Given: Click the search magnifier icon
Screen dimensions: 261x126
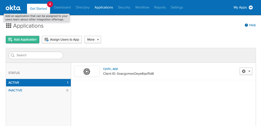Looking at the screenshot, I should (13, 55).
